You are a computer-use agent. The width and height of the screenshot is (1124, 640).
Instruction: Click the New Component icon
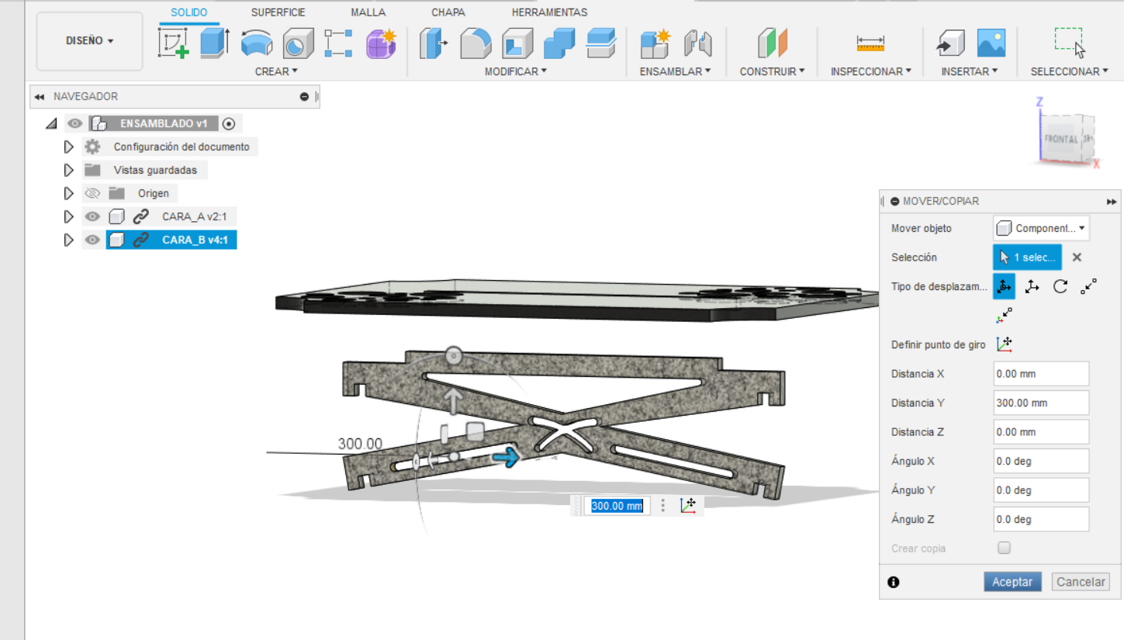pyautogui.click(x=655, y=43)
